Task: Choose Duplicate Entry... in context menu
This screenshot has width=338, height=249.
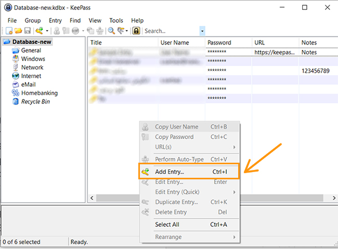Action: coord(190,202)
